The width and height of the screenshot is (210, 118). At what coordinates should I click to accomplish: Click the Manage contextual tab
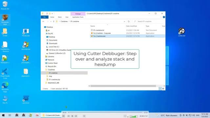tap(78, 14)
